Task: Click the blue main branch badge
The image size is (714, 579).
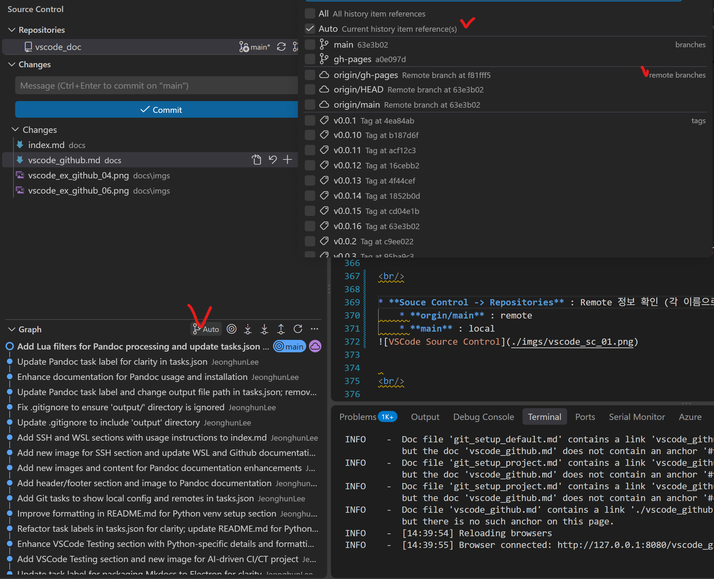Action: point(290,346)
